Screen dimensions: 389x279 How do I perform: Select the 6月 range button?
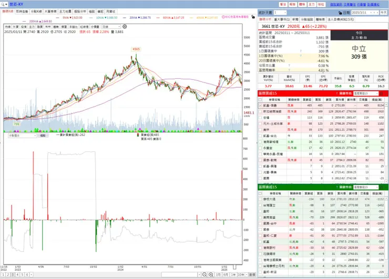tap(226, 275)
